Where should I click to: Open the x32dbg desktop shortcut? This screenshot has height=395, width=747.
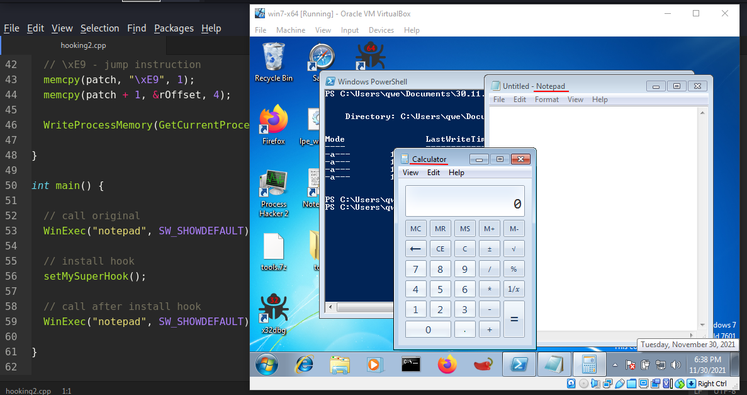[x=274, y=313]
